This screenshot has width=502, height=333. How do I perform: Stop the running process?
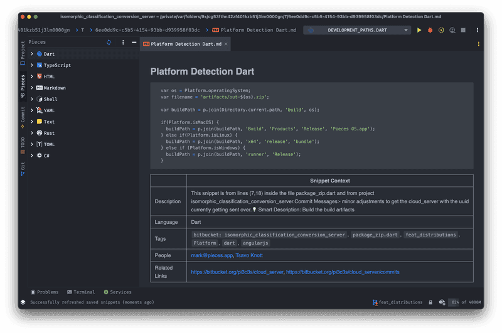[463, 30]
